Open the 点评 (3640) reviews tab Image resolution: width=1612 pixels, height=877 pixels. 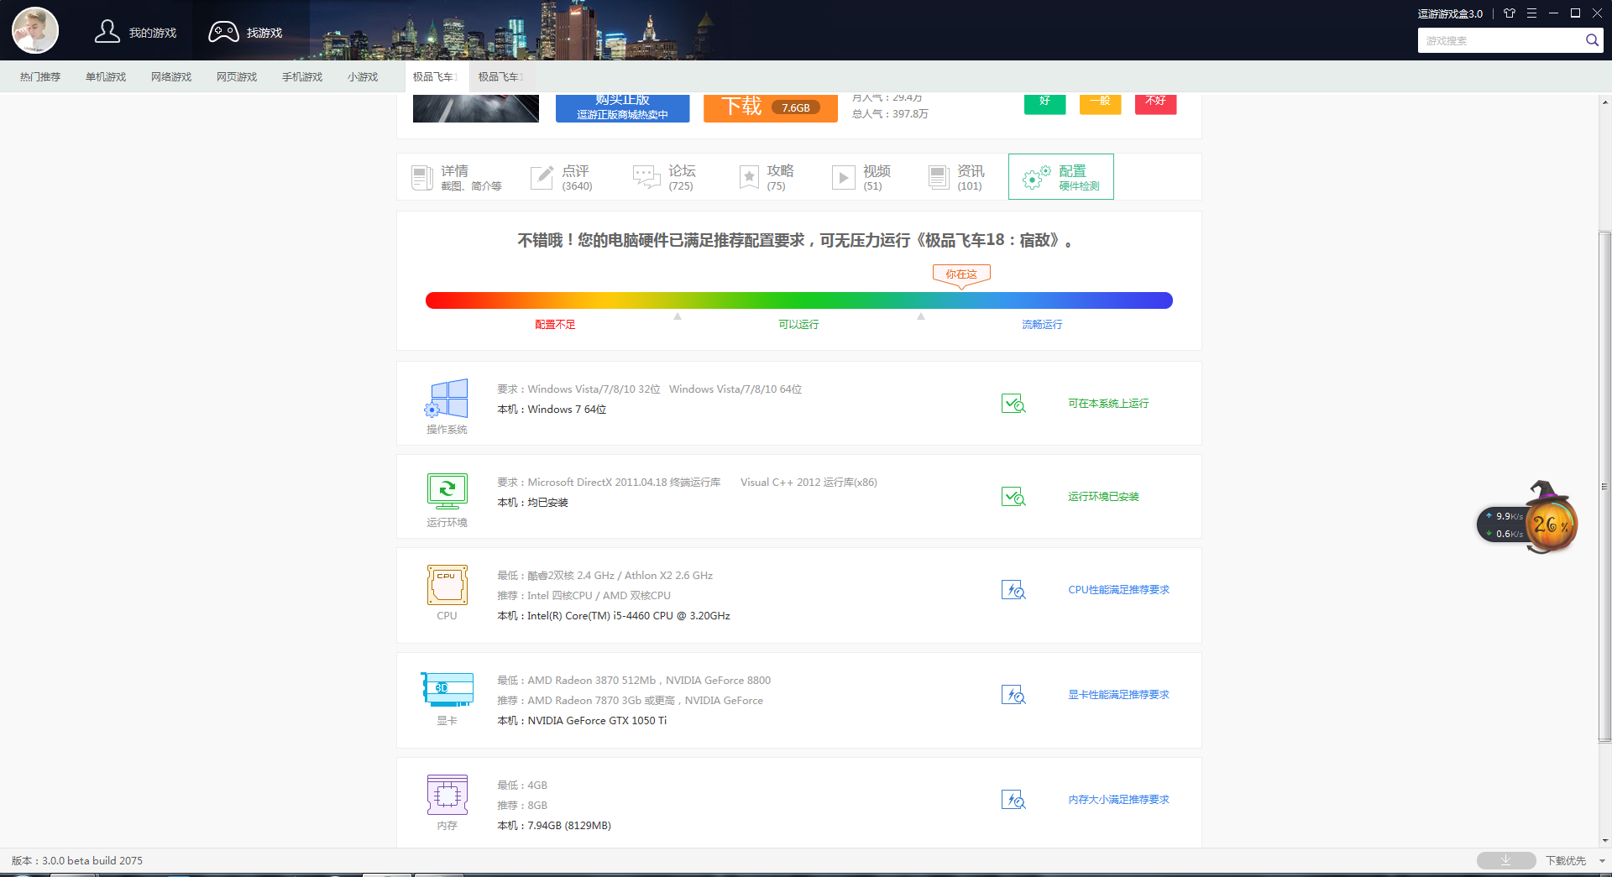tap(562, 177)
